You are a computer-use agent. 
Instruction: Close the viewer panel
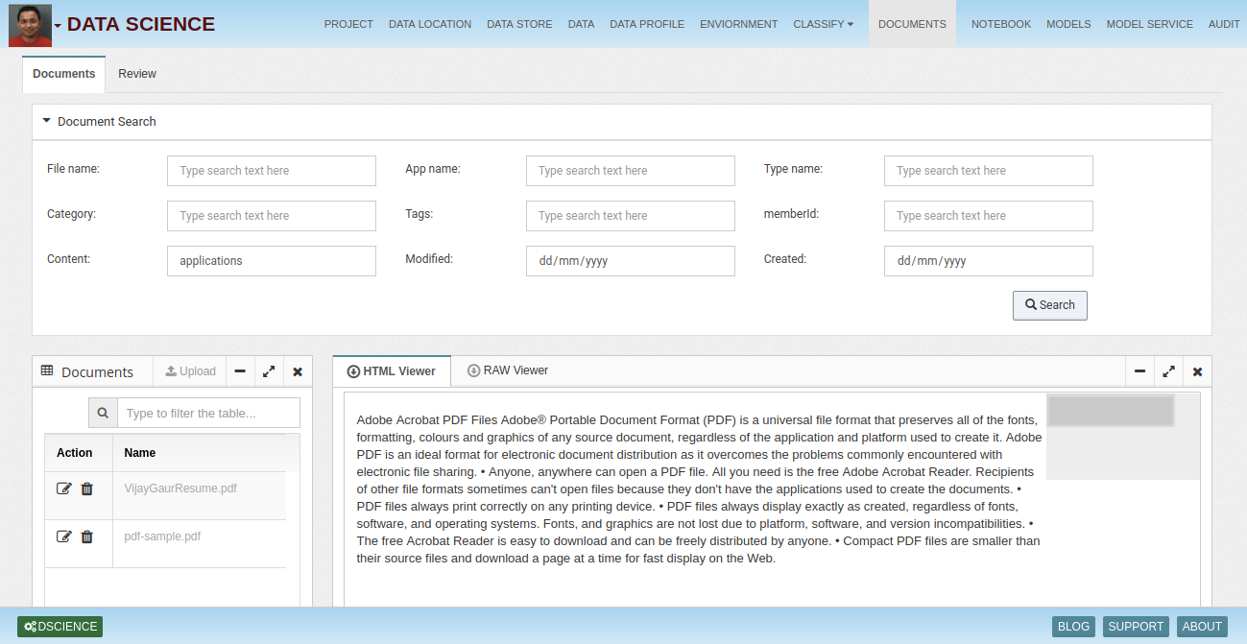click(1197, 371)
